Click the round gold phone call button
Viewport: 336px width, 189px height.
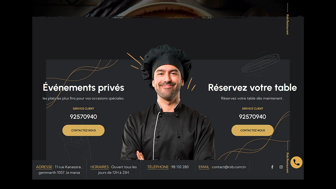tap(296, 162)
